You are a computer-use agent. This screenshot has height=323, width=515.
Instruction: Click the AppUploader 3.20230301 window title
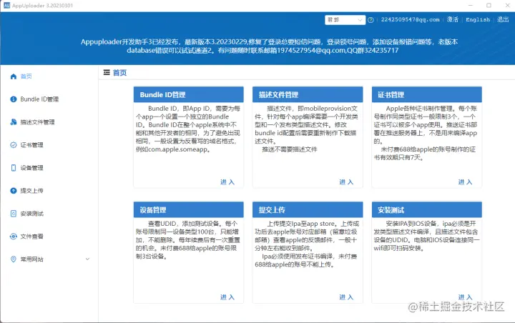pyautogui.click(x=43, y=6)
